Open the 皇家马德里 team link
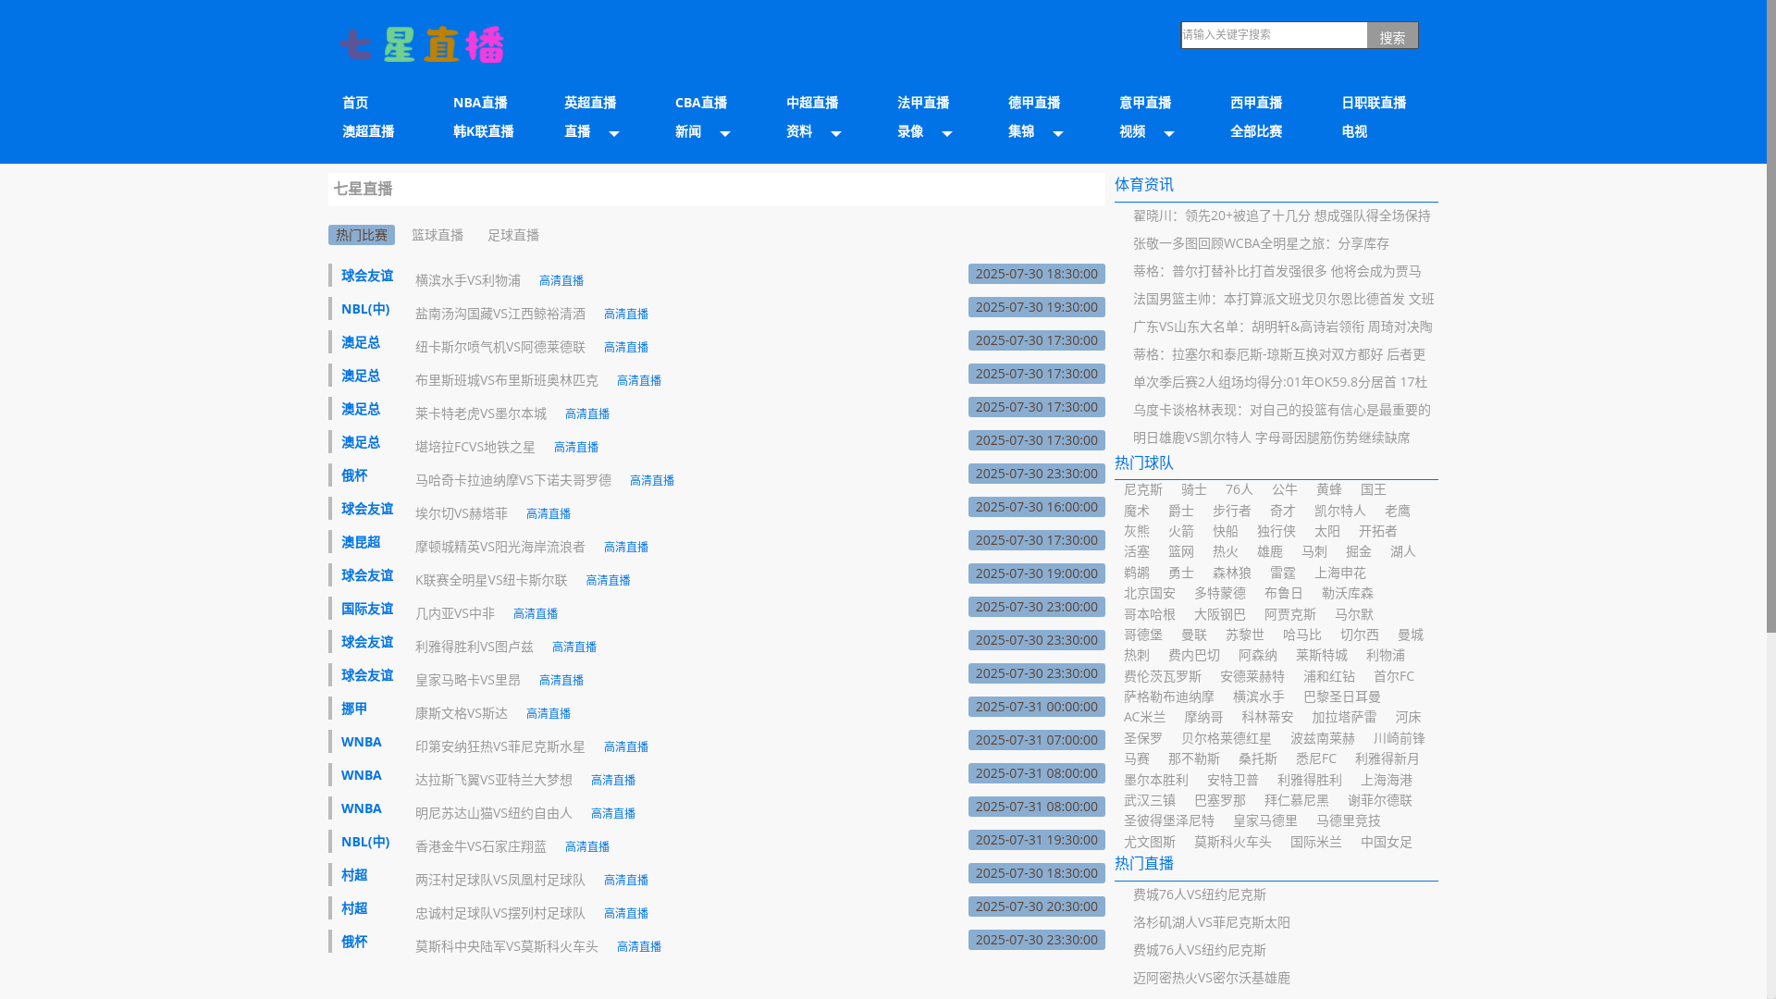The image size is (1776, 999). [x=1265, y=820]
